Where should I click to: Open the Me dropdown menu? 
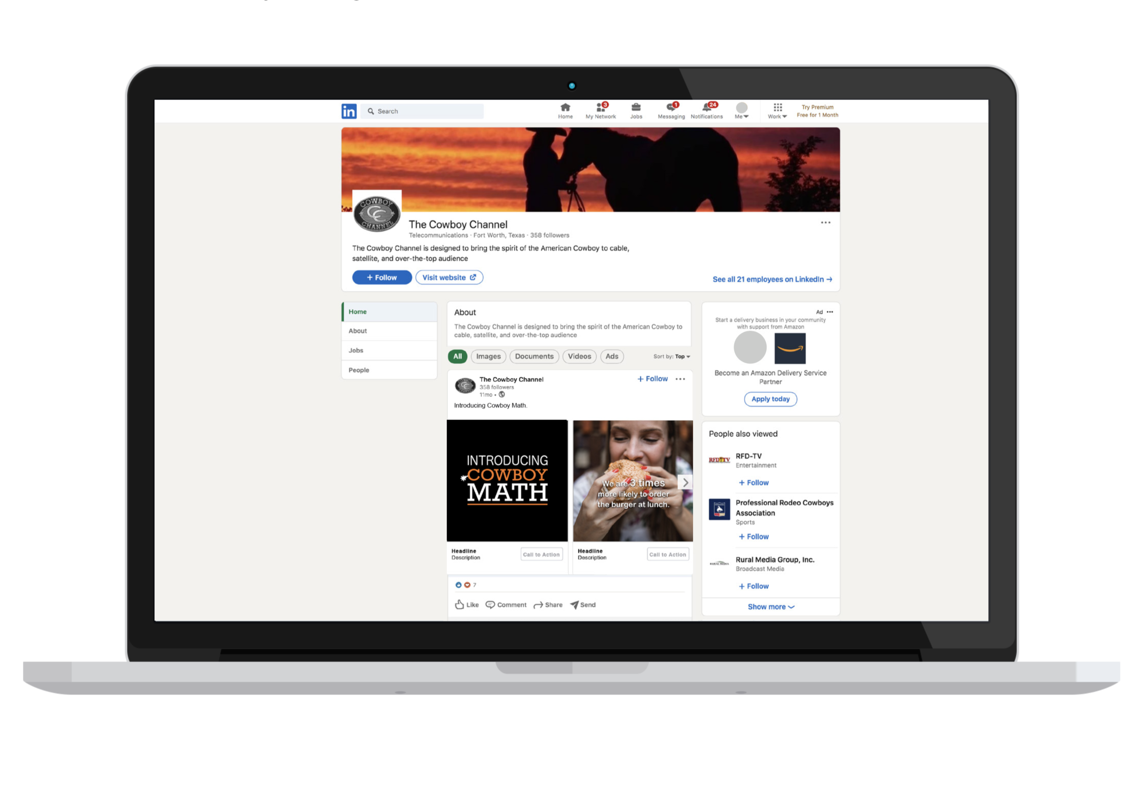coord(742,111)
